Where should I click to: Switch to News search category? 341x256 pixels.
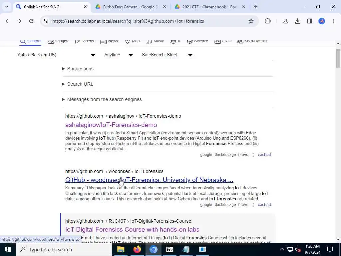pyautogui.click(x=109, y=41)
